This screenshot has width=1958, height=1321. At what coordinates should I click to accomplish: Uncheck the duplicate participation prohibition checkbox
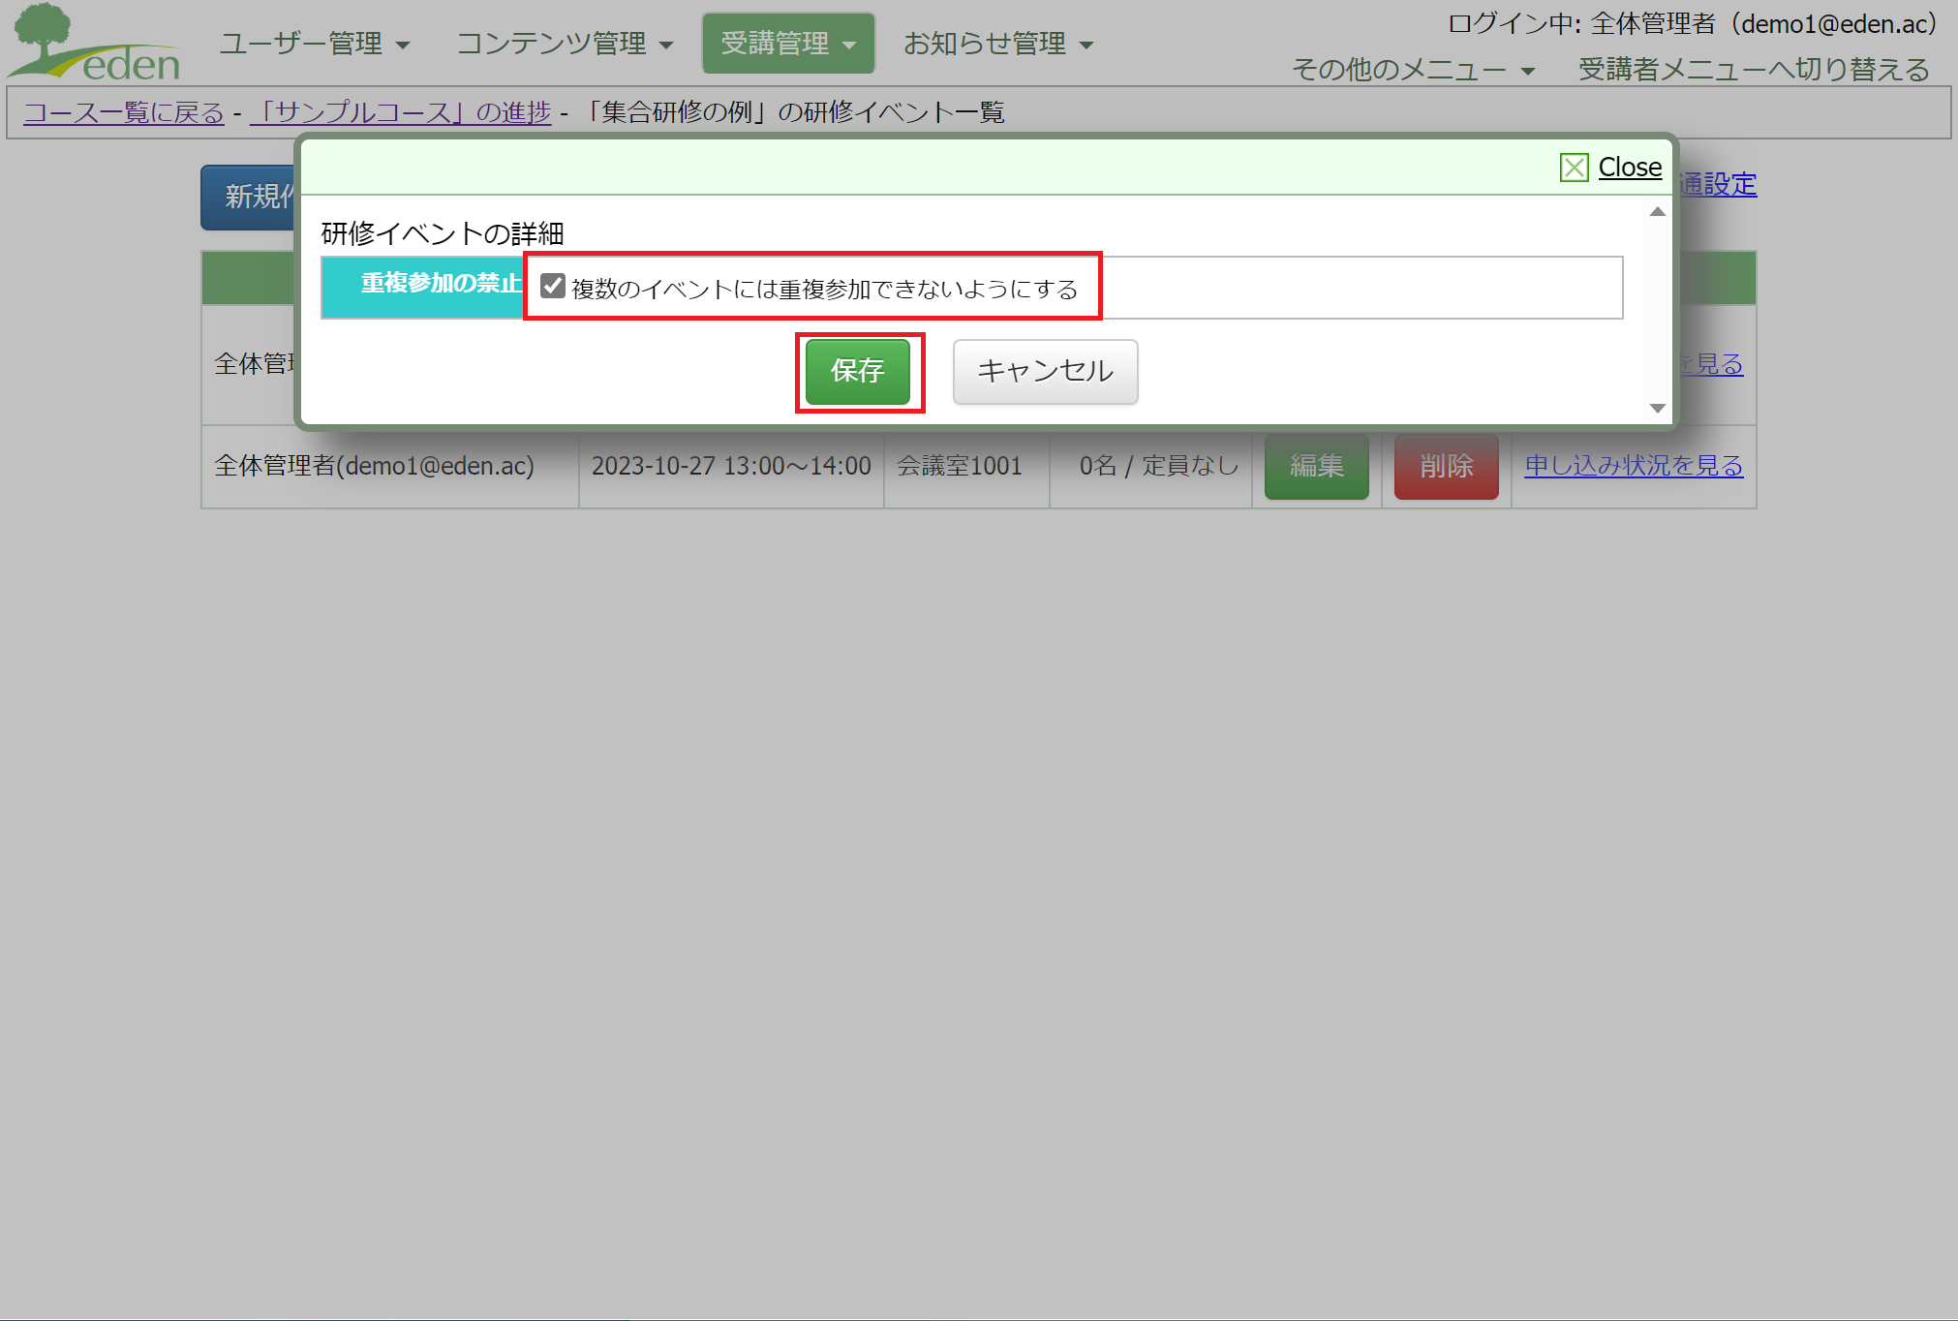[553, 286]
